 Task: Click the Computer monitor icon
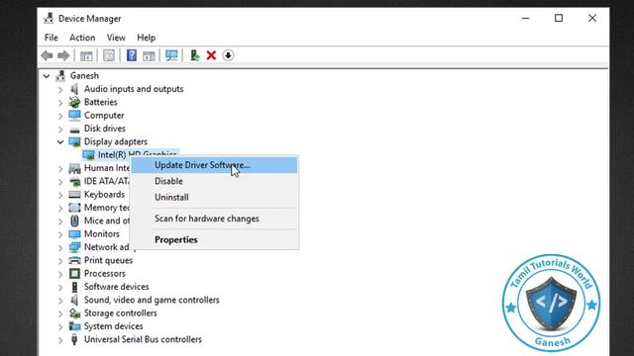coord(74,116)
